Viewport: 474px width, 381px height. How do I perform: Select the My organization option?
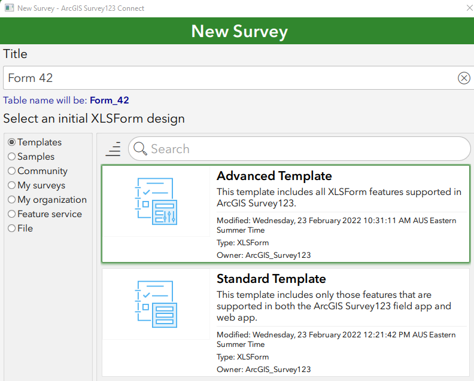12,200
